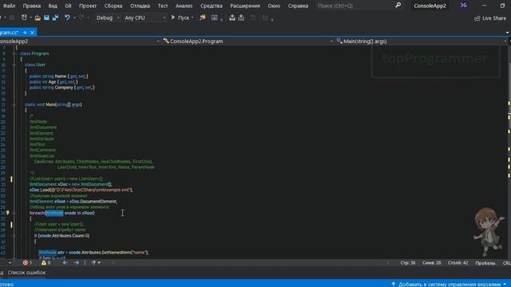The height and width of the screenshot is (287, 511).
Task: Click the GetNamedItem method call
Action: point(117,253)
